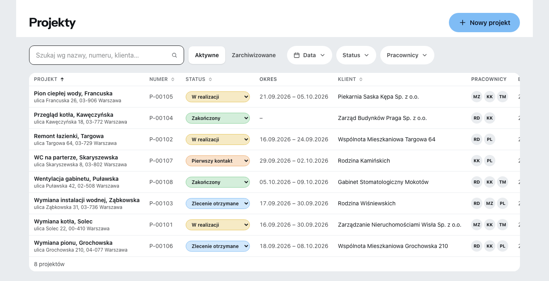Image resolution: width=549 pixels, height=281 pixels.
Task: Click client Gabinet Stomatologiczny Mokotów
Action: point(383,182)
